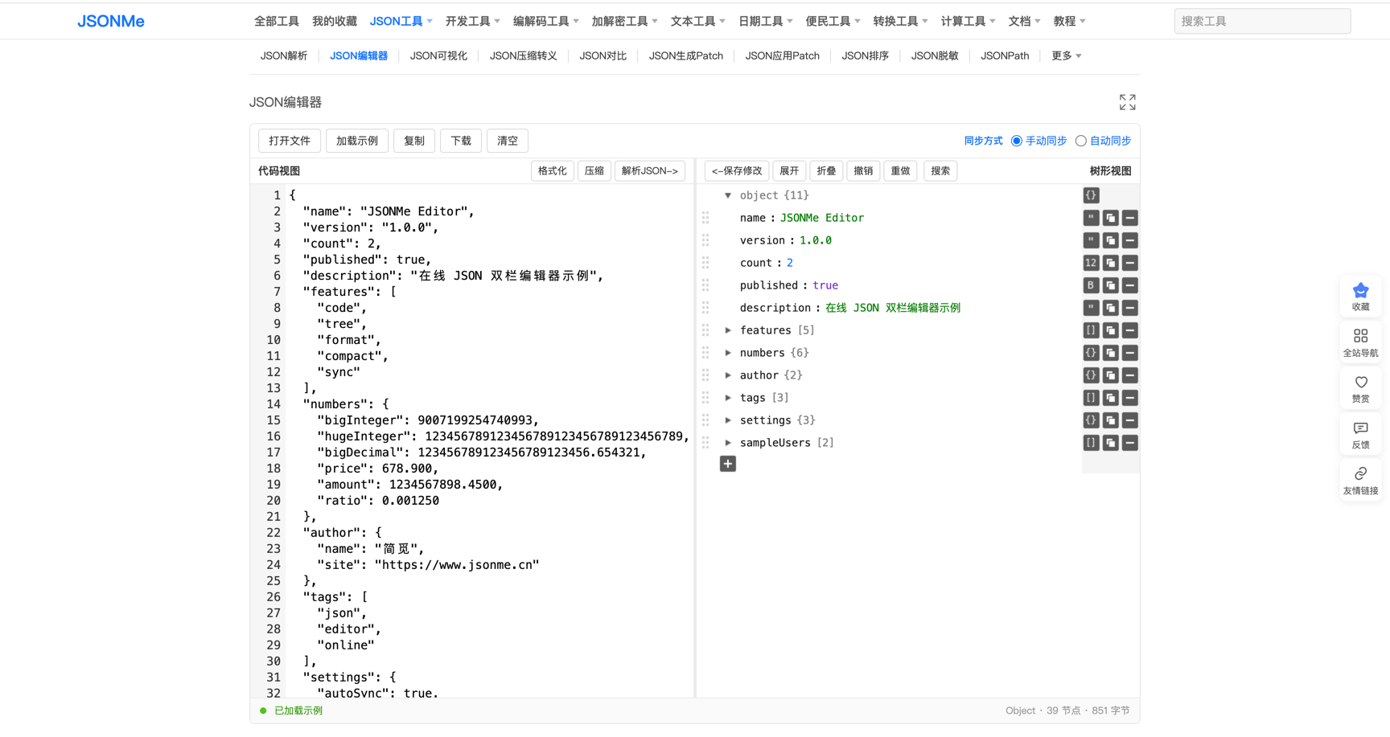Switch to JSON解析 tab
Screen dimensions: 1390x737
284,55
